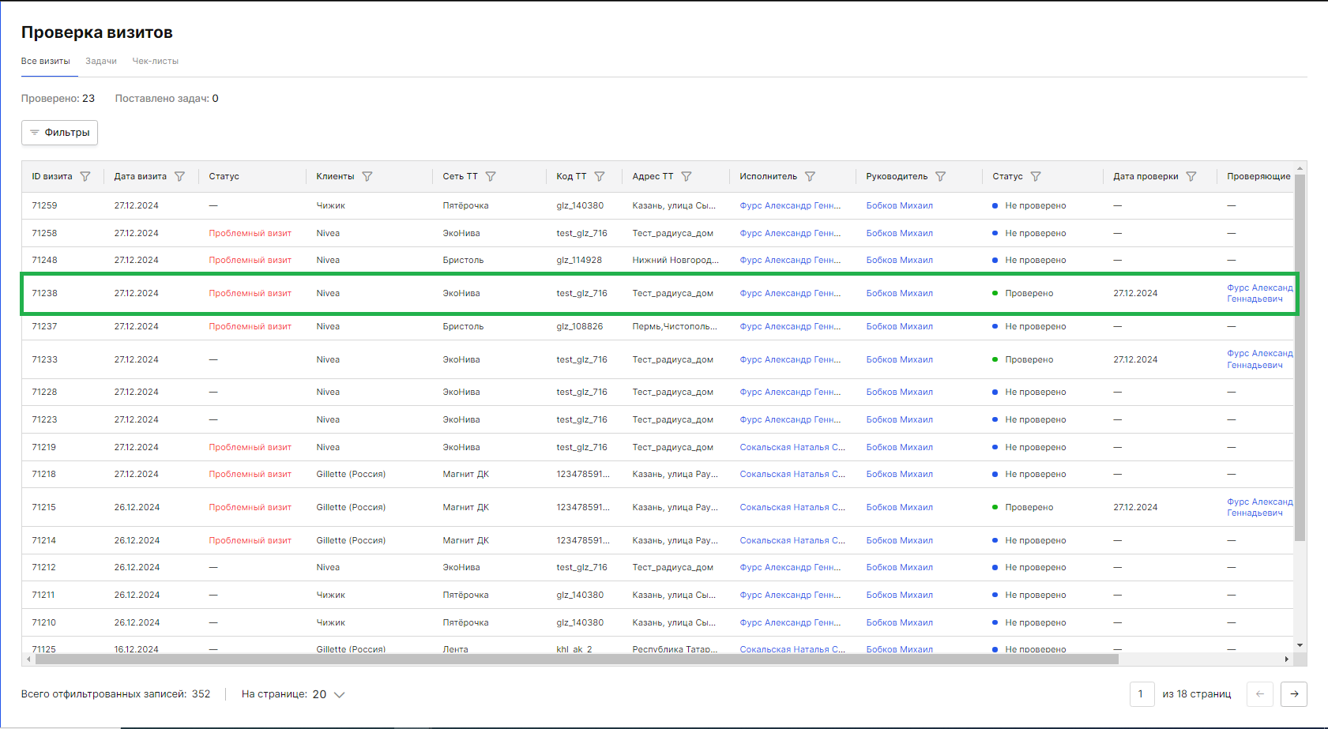Click the vertical table scrollbar
1328x729 pixels.
[1300, 357]
